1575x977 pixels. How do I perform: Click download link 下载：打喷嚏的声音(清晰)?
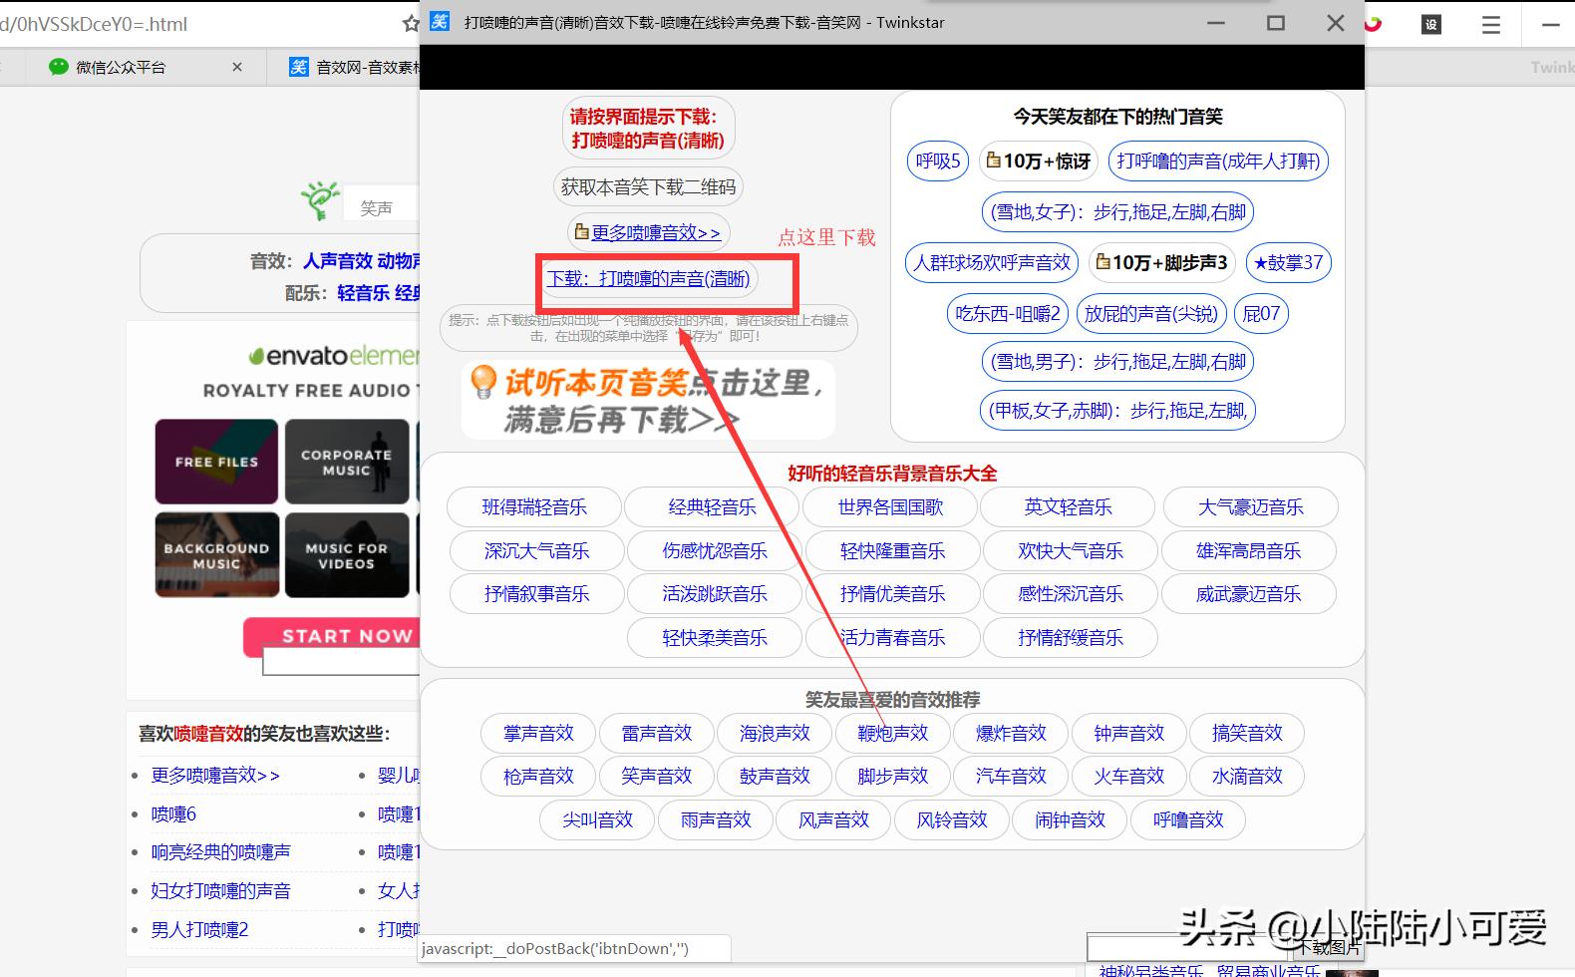pyautogui.click(x=648, y=279)
